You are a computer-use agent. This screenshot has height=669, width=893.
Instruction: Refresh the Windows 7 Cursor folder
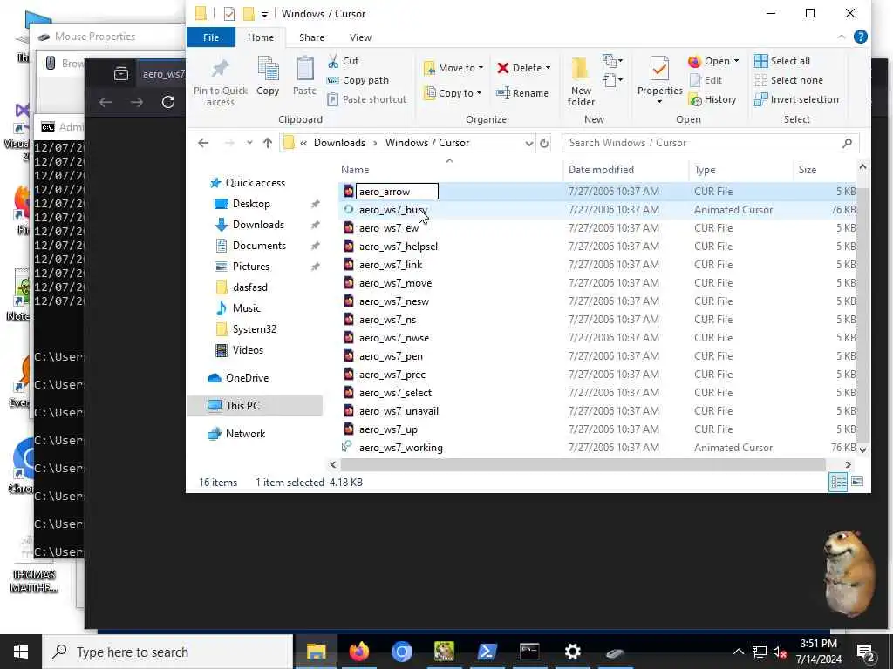[544, 143]
